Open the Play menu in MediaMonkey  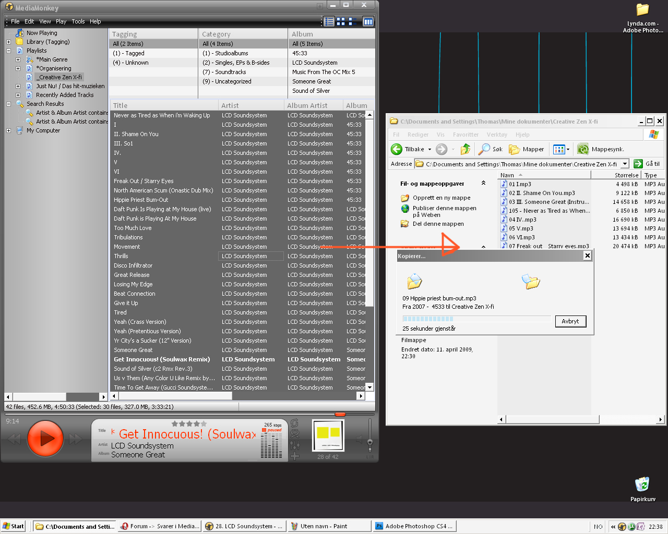[x=61, y=21]
